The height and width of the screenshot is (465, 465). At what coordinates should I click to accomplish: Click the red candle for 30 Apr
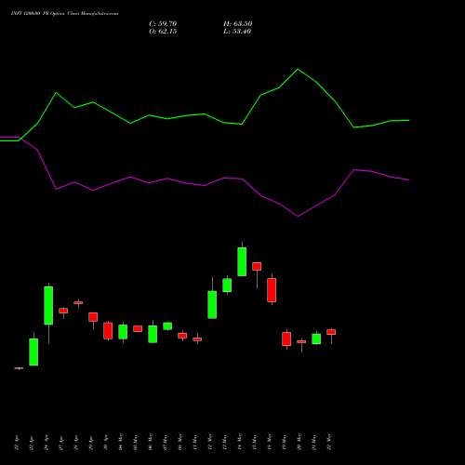coord(108,330)
